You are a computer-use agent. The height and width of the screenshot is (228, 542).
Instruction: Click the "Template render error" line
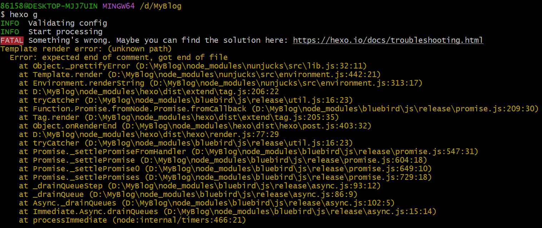tap(86, 49)
